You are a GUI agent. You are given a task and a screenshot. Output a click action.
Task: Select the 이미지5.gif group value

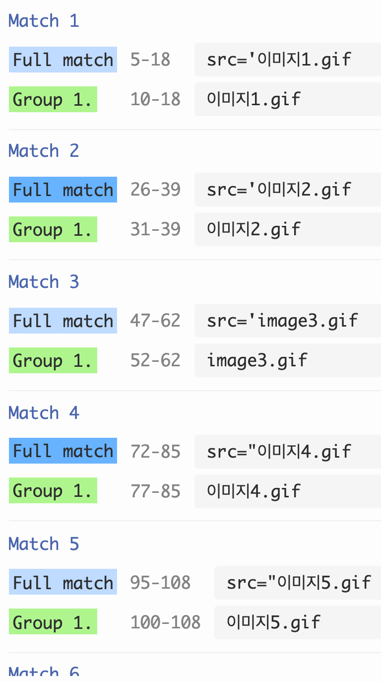tap(274, 622)
